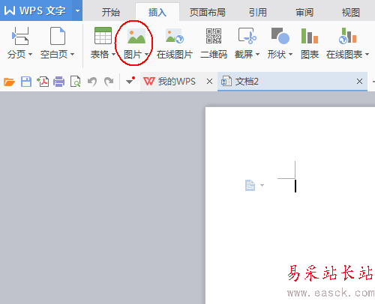Expand the 分页 dropdown arrow
The height and width of the screenshot is (304, 375).
point(30,54)
